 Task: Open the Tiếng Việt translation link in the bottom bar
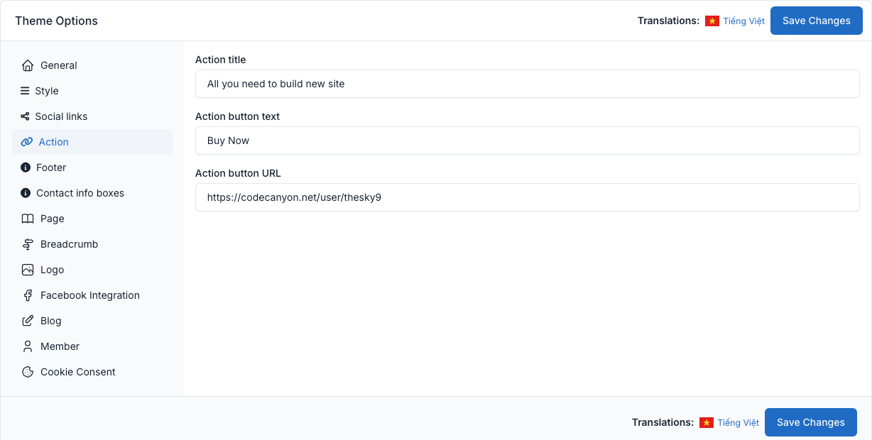739,423
